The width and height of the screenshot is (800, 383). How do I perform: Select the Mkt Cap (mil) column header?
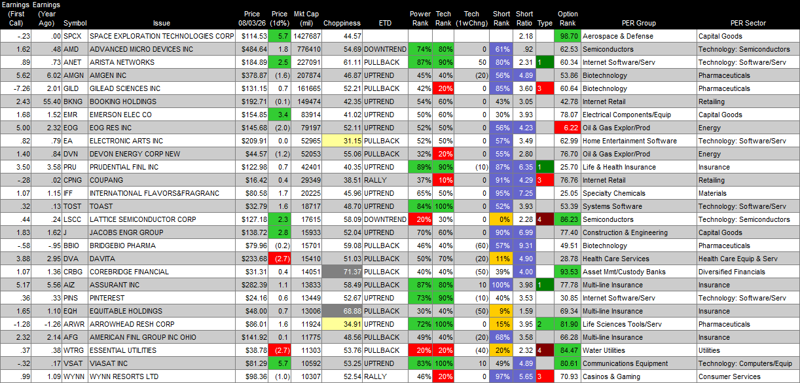[307, 18]
